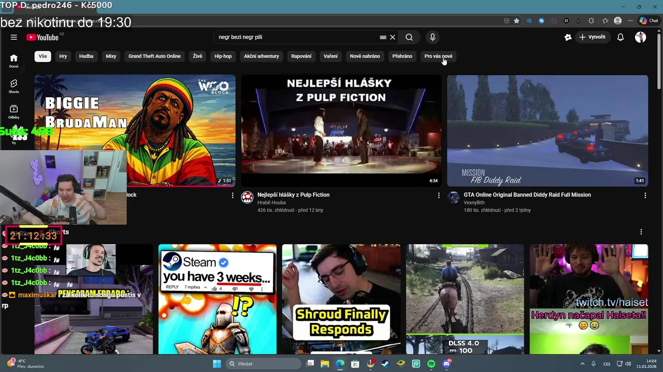Select the Rapování filter chip

pyautogui.click(x=301, y=56)
